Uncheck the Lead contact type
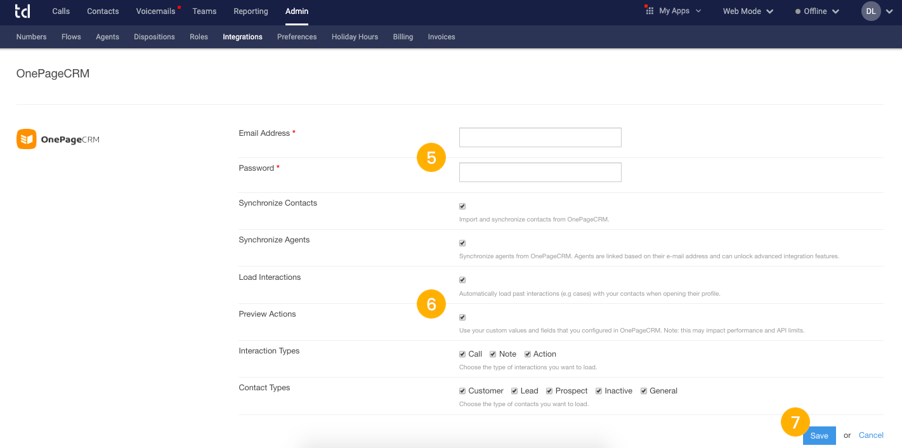Image resolution: width=902 pixels, height=448 pixels. tap(514, 391)
